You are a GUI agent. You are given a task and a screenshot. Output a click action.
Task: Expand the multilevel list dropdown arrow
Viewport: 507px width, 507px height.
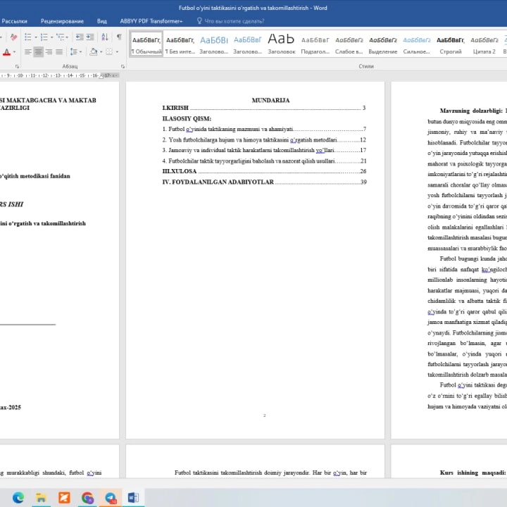[x=68, y=37]
